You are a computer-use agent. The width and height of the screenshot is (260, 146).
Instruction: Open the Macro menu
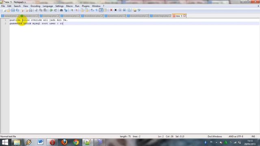69,6
